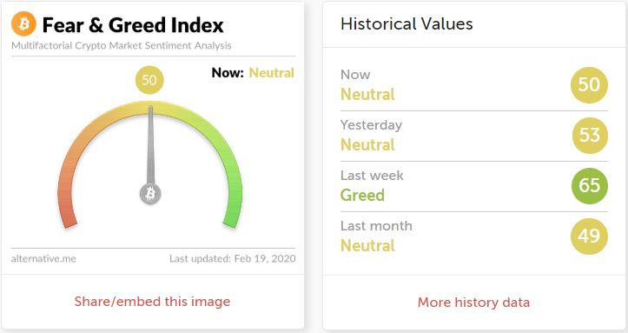This screenshot has width=628, height=333.
Task: Open the More history data link
Action: tap(473, 303)
